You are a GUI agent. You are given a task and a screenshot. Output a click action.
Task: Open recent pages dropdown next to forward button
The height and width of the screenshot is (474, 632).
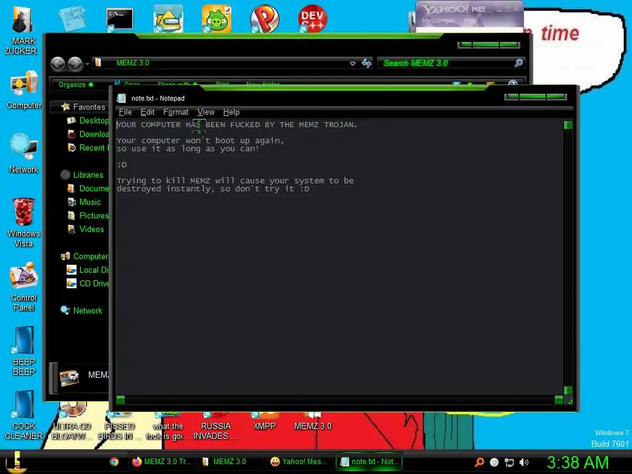click(x=87, y=64)
